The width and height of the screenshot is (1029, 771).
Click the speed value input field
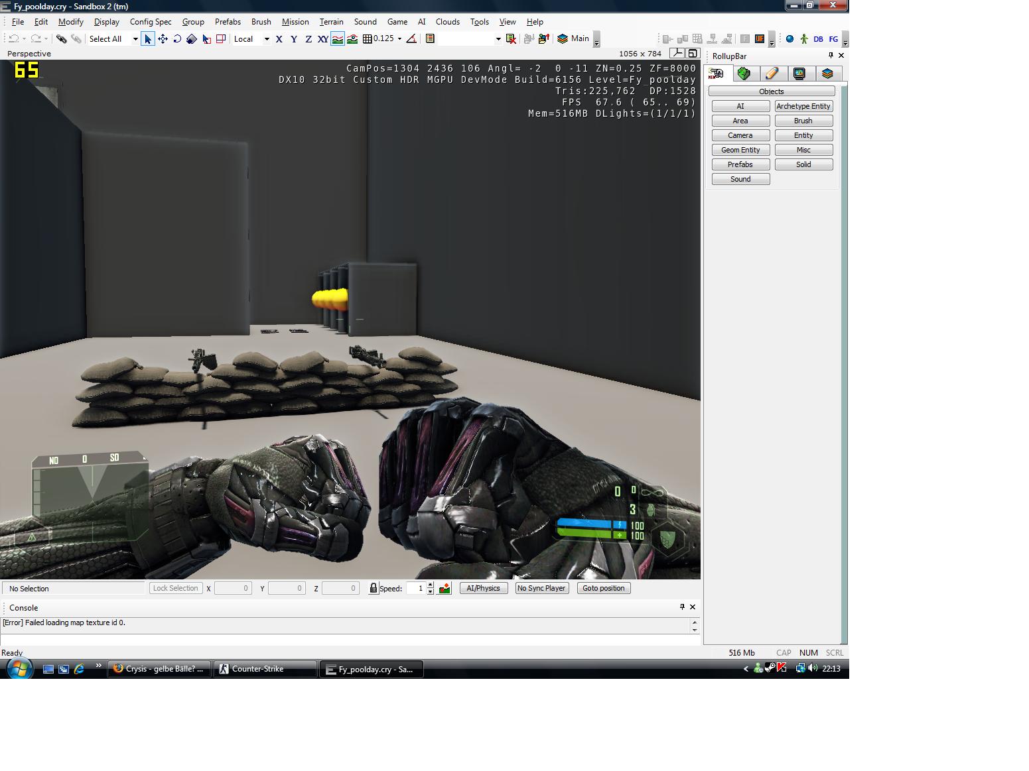(415, 588)
